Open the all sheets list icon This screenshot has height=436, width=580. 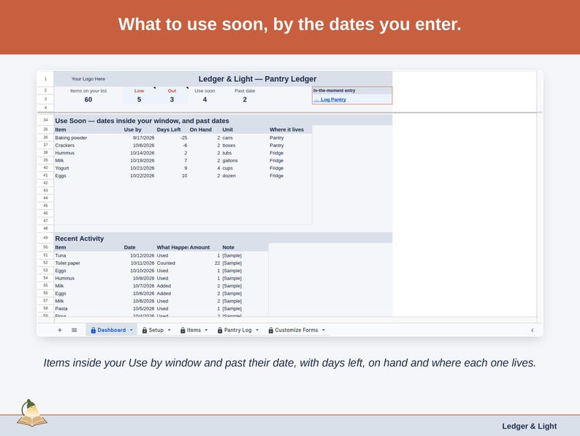pyautogui.click(x=75, y=330)
